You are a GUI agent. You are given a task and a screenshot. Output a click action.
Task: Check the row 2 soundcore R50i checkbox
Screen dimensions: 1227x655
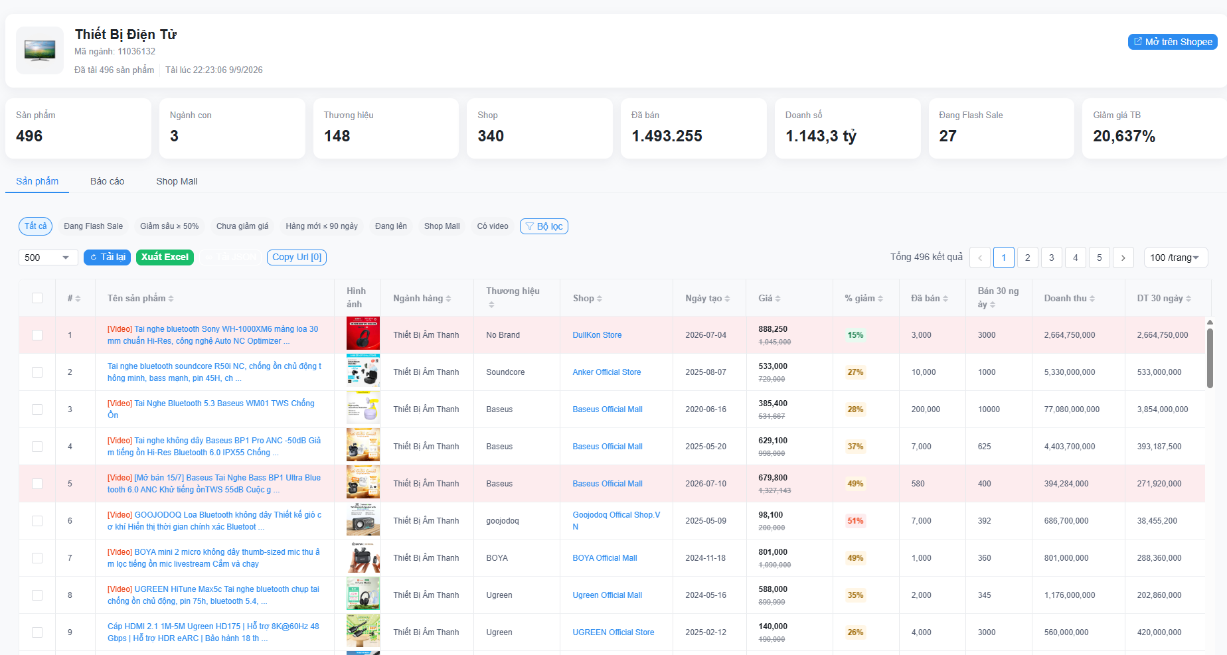tap(37, 372)
